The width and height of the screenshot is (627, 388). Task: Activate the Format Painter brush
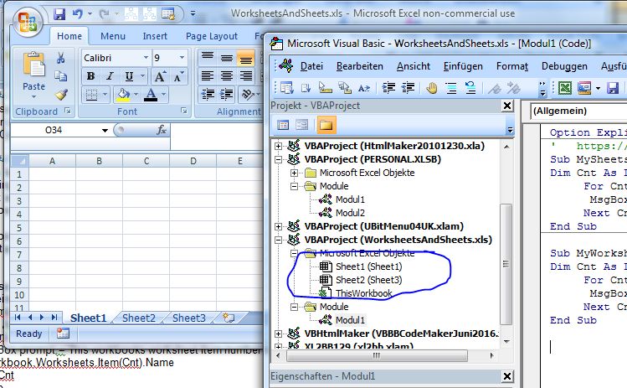[61, 95]
